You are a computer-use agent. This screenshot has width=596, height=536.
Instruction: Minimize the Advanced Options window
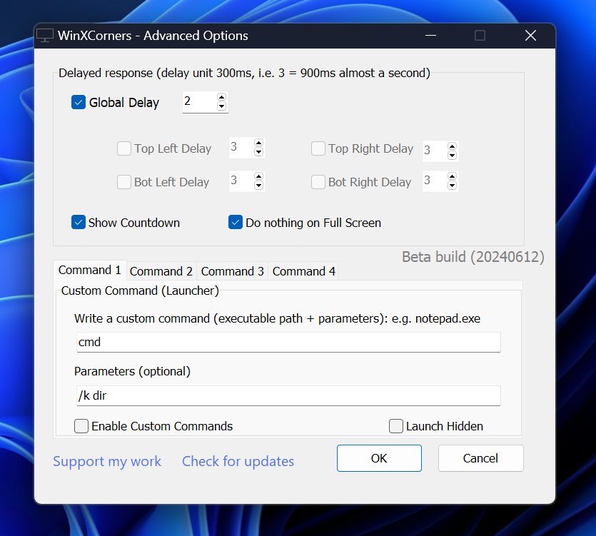[430, 36]
